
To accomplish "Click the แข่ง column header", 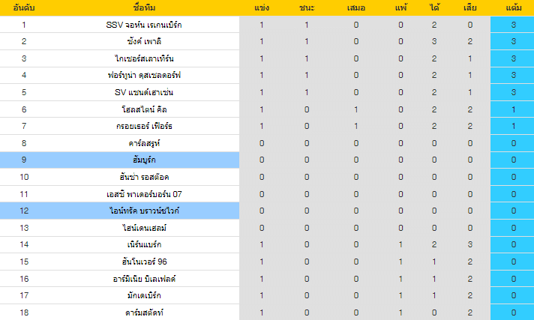I will 262,7.
